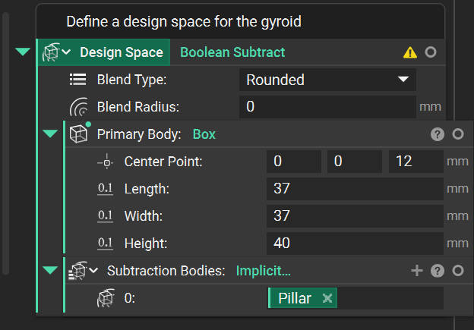This screenshot has width=474, height=330.
Task: Click the Subtraction Bodies list icon
Action: 78,271
